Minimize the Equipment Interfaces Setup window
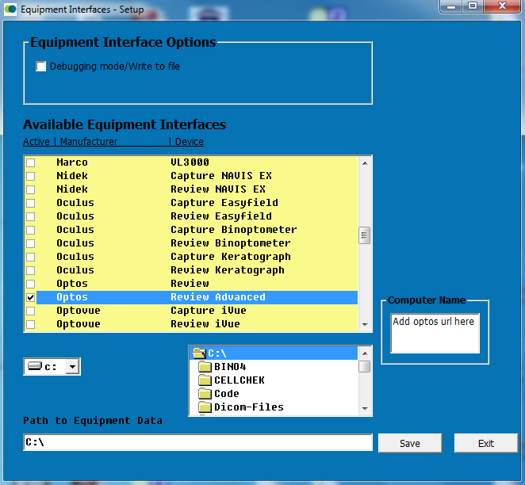The width and height of the screenshot is (525, 485). (x=451, y=6)
